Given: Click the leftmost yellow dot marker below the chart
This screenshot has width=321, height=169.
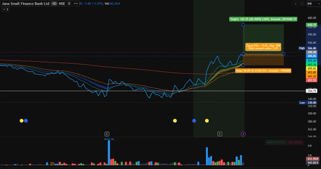Looking at the screenshot, I should tap(22, 121).
